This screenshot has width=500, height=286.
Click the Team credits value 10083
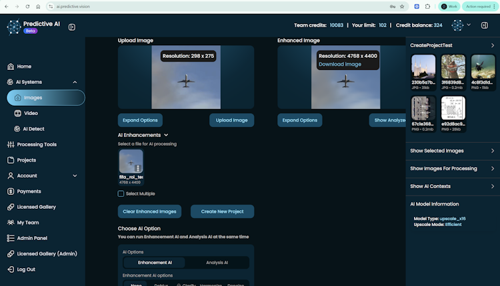[x=337, y=25]
